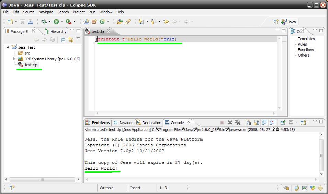Open the New wizard dropdown arrow
This screenshot has height=194, width=328.
coord(16,22)
